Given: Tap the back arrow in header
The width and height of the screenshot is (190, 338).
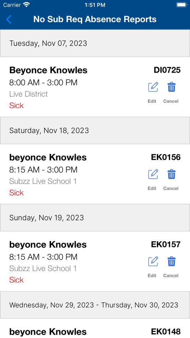Looking at the screenshot, I should [x=9, y=20].
